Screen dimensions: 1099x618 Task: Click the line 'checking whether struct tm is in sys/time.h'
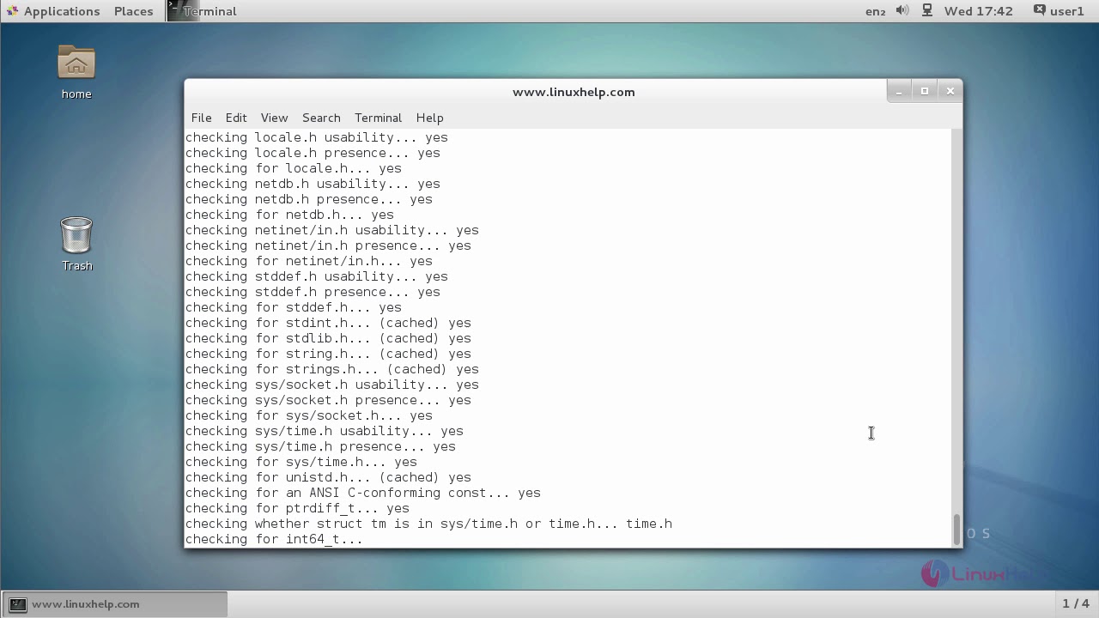tap(428, 524)
